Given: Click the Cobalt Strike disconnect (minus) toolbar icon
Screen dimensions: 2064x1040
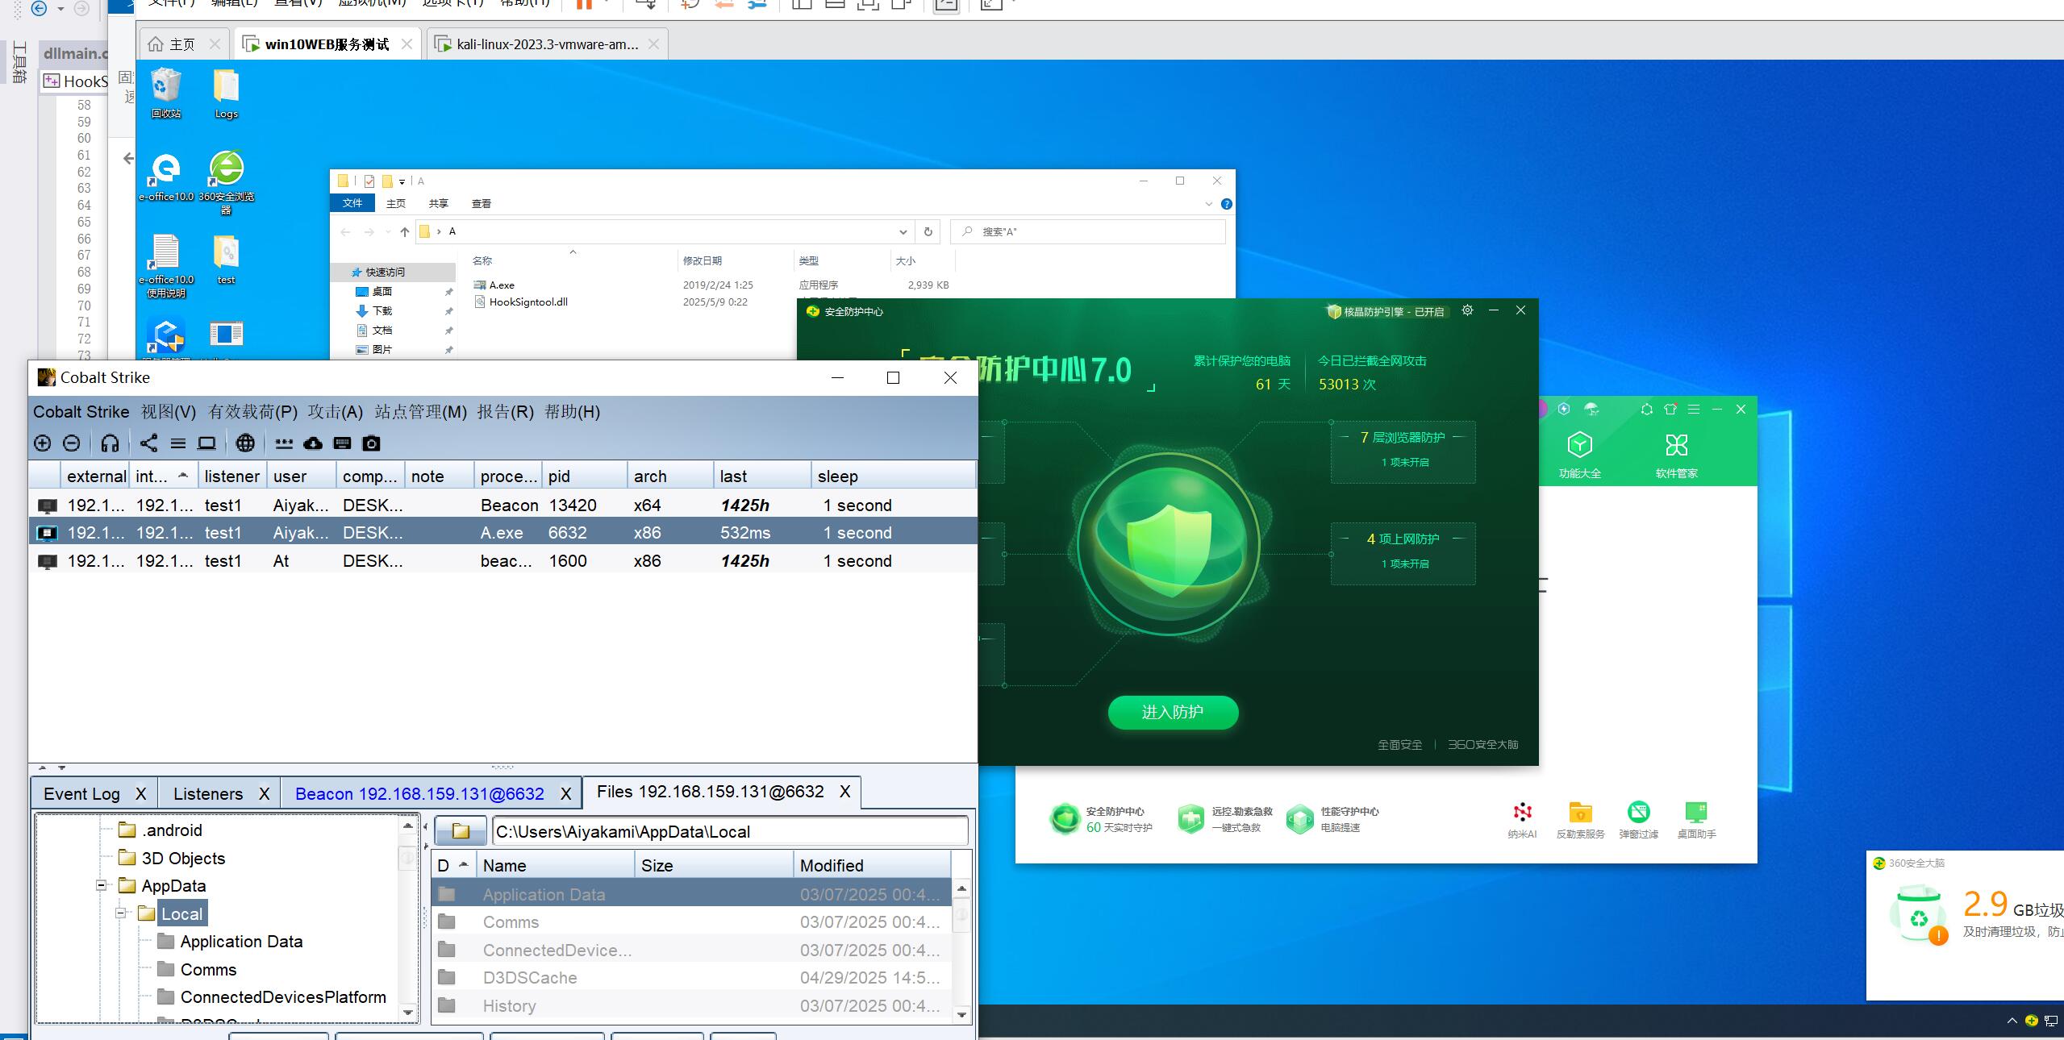Looking at the screenshot, I should pos(71,443).
